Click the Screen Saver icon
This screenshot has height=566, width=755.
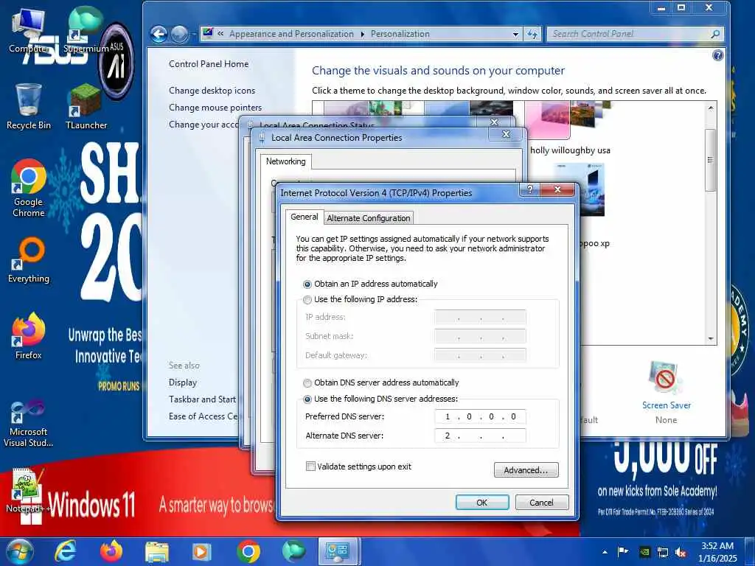pyautogui.click(x=666, y=378)
